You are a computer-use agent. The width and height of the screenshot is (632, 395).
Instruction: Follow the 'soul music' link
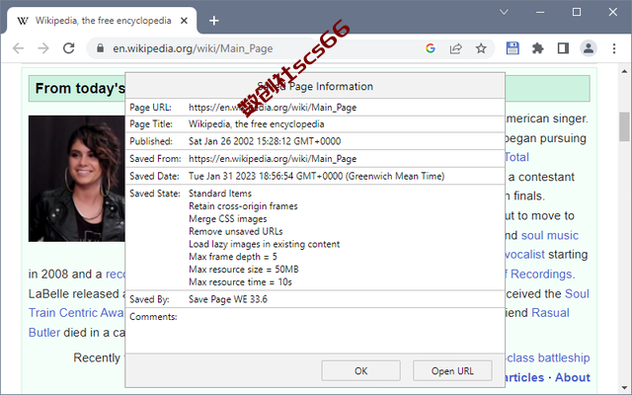pos(550,235)
